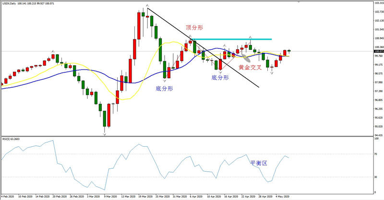Click the fractal arrow below the late-April low

272,73
